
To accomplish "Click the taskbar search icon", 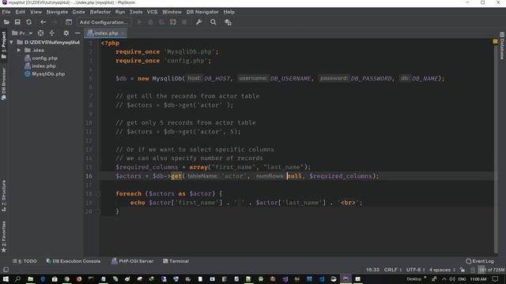I will pos(17,278).
